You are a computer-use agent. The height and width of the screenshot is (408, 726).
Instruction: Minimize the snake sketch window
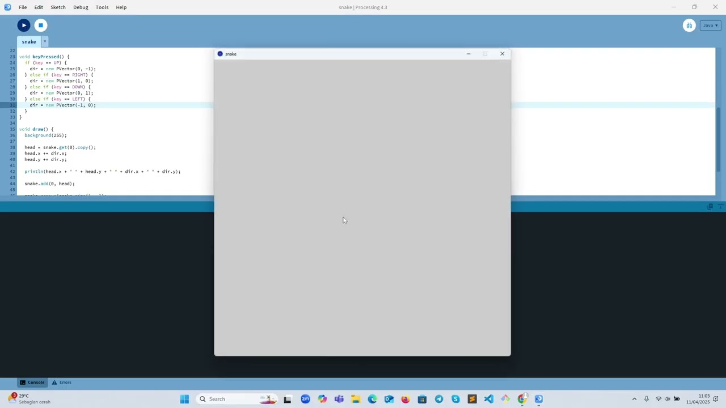pos(468,54)
